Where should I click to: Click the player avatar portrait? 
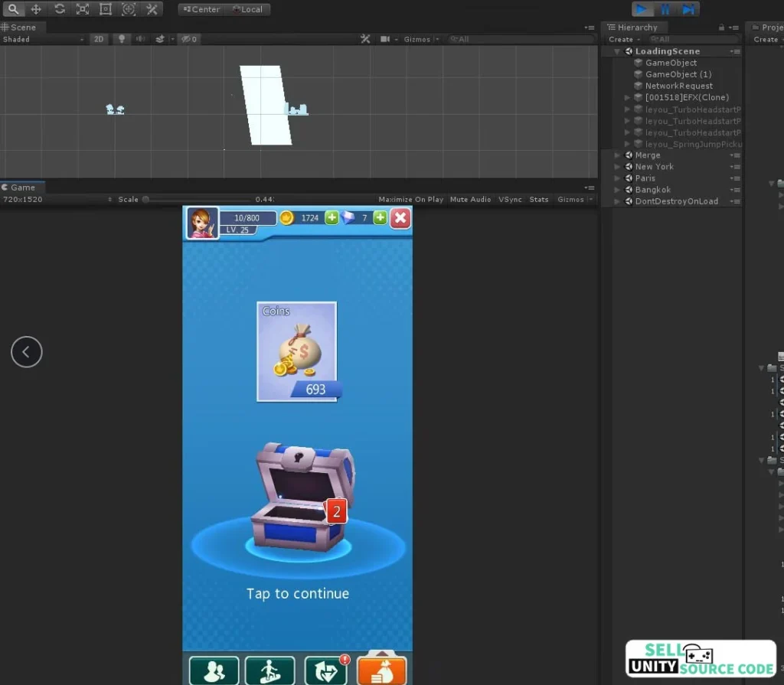click(202, 223)
